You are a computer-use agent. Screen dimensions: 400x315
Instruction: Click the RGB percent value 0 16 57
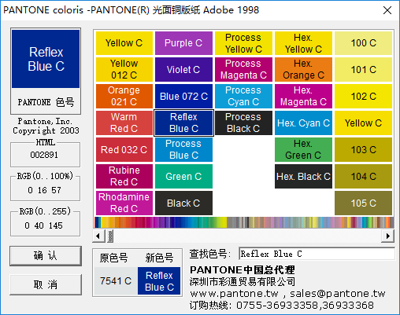tap(44, 190)
